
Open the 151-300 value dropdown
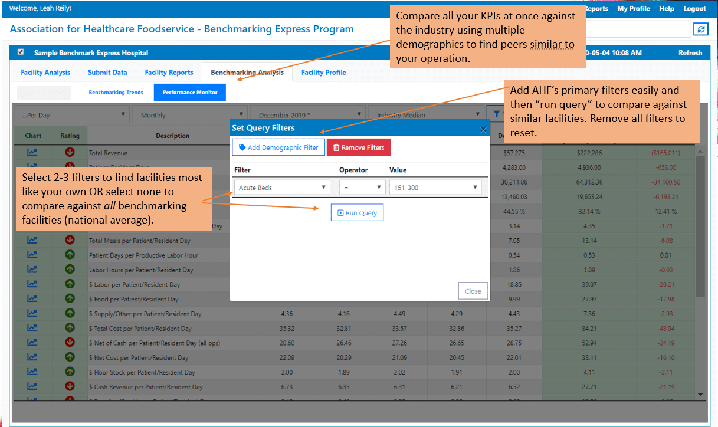(x=435, y=188)
